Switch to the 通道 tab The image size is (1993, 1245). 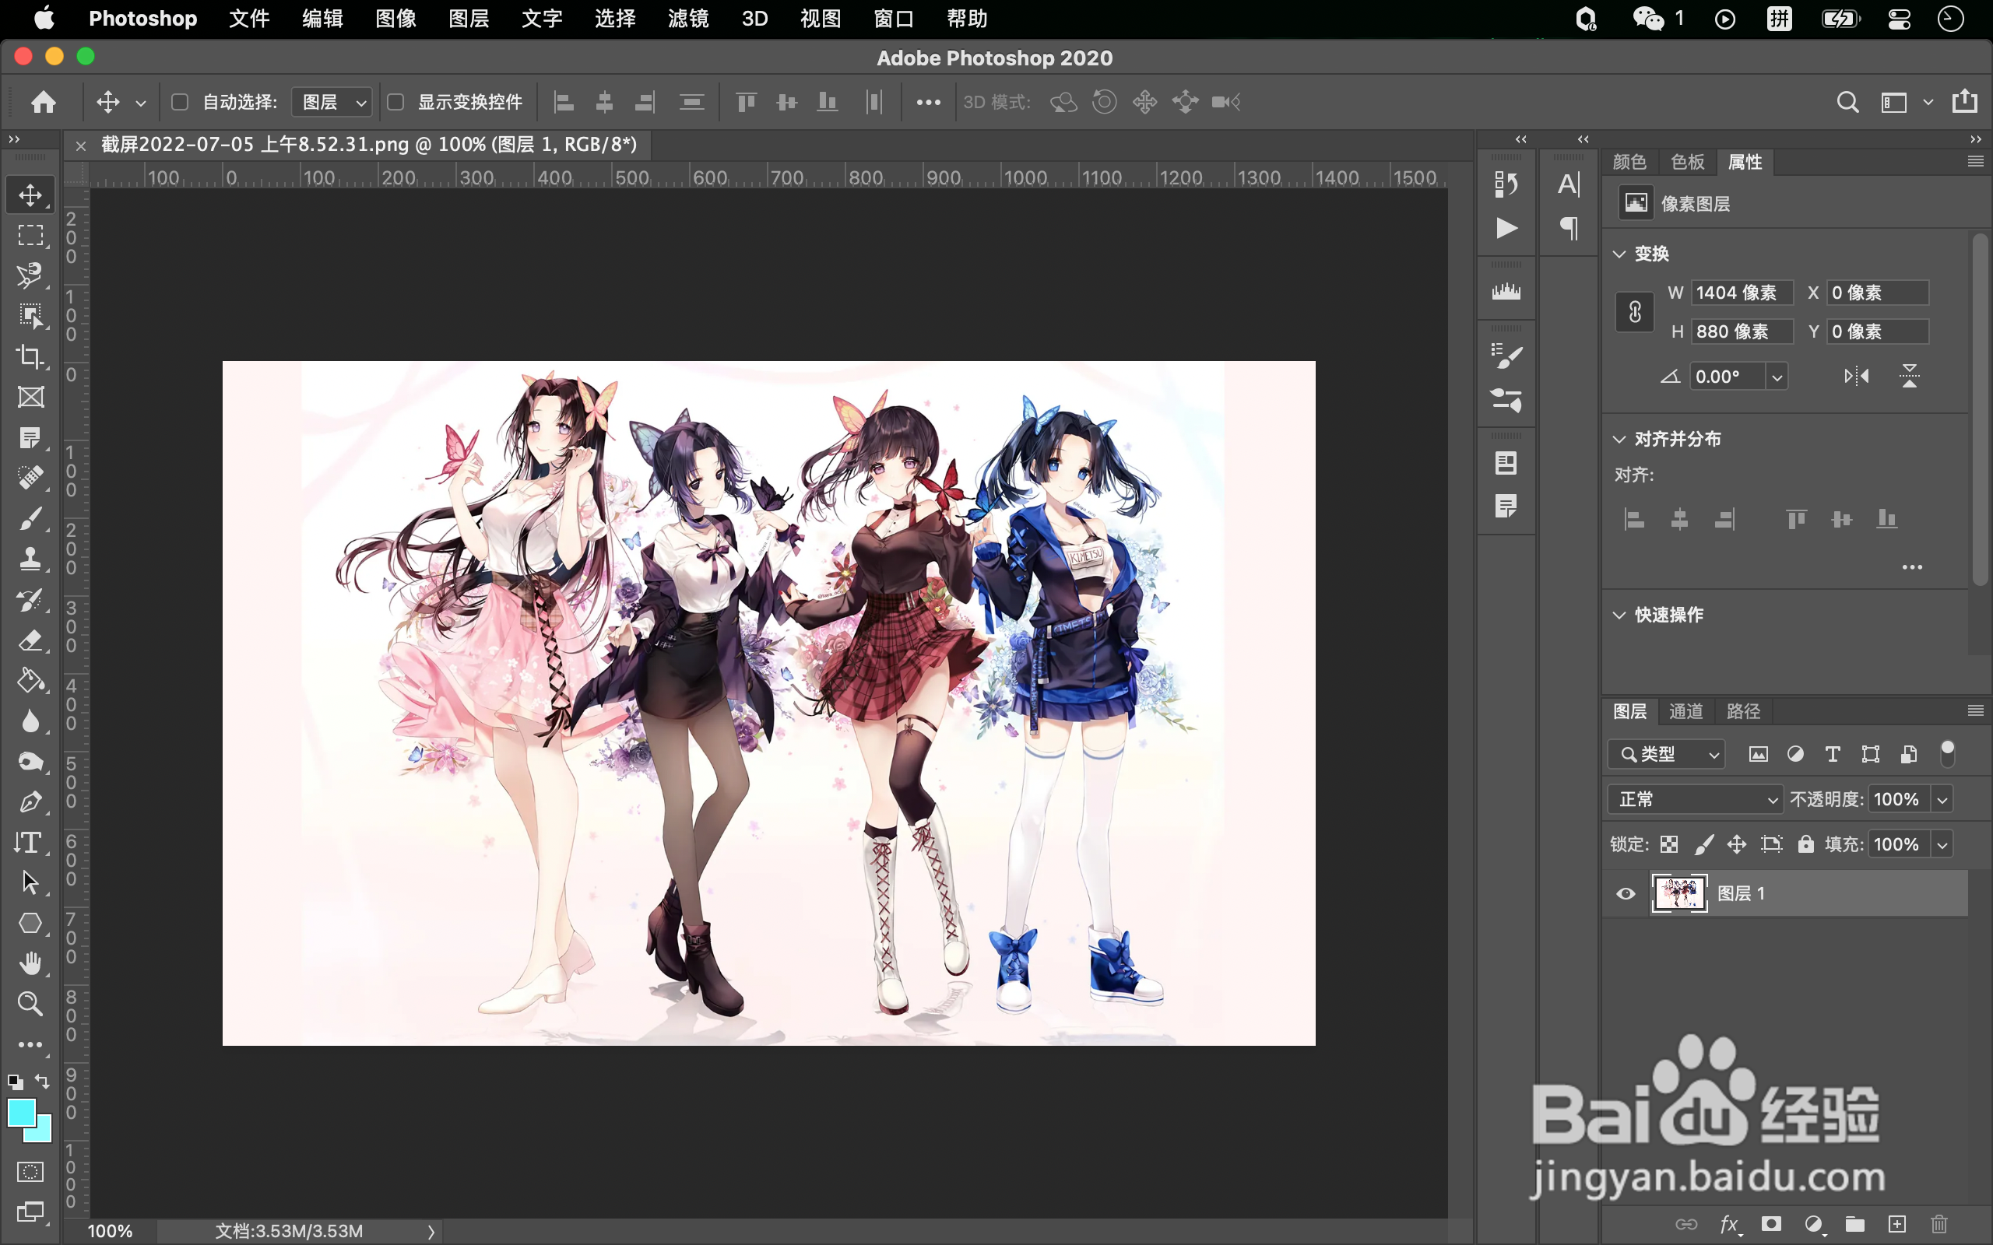tap(1685, 710)
